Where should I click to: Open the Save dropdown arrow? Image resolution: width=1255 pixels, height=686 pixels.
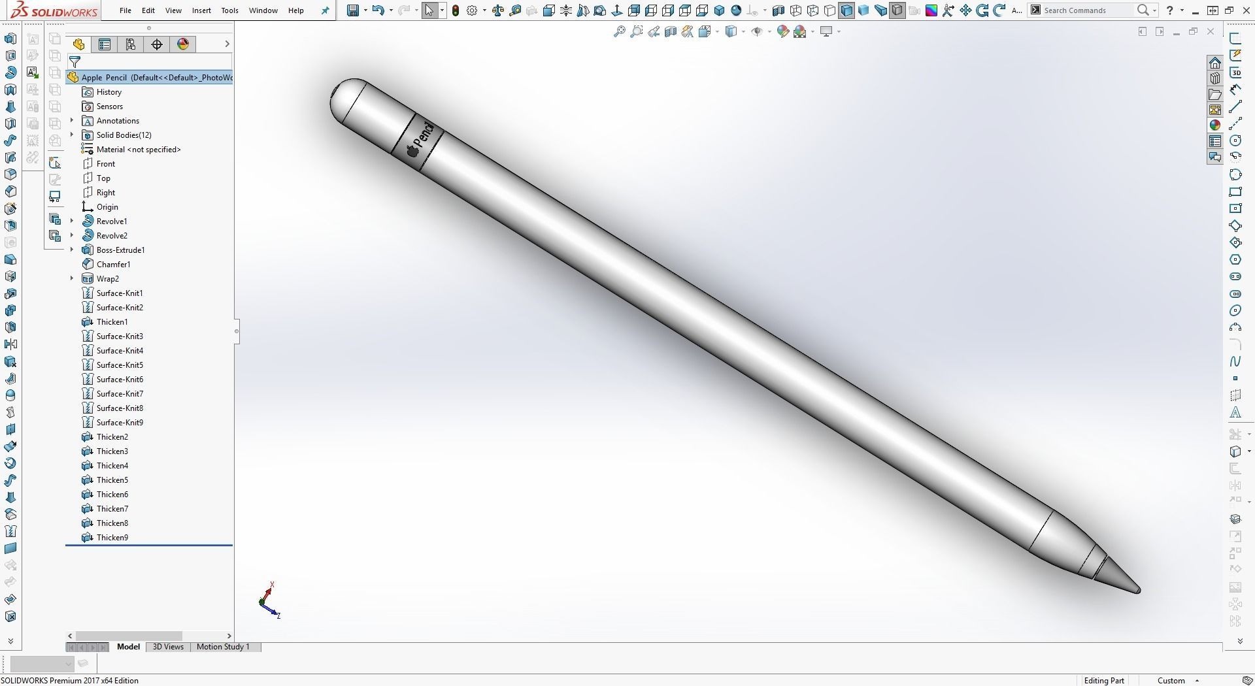pyautogui.click(x=365, y=10)
